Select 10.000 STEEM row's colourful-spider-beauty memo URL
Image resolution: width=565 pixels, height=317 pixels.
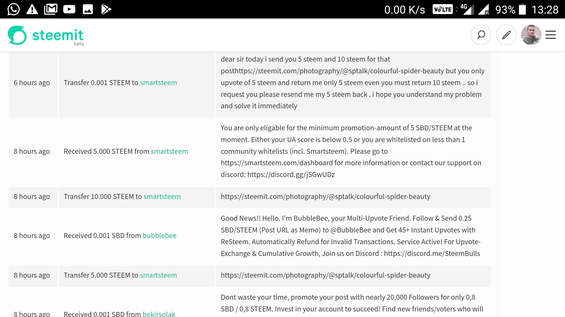coord(325,197)
